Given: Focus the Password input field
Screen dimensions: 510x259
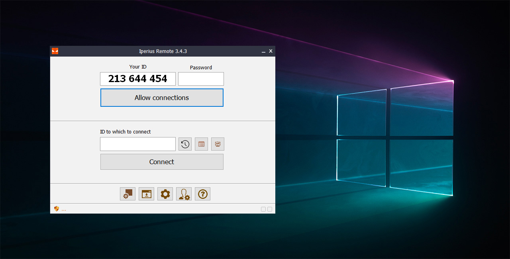Looking at the screenshot, I should (201, 79).
